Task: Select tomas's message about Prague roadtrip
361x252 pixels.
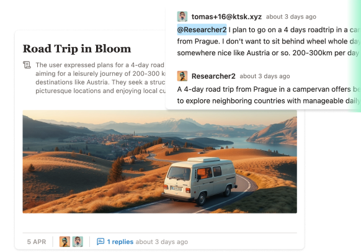Action: click(x=268, y=41)
